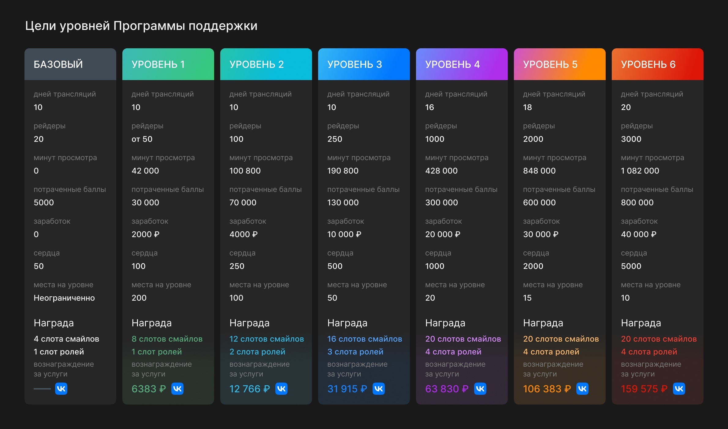Click the 18 broadcast days value
The image size is (728, 429).
(527, 107)
